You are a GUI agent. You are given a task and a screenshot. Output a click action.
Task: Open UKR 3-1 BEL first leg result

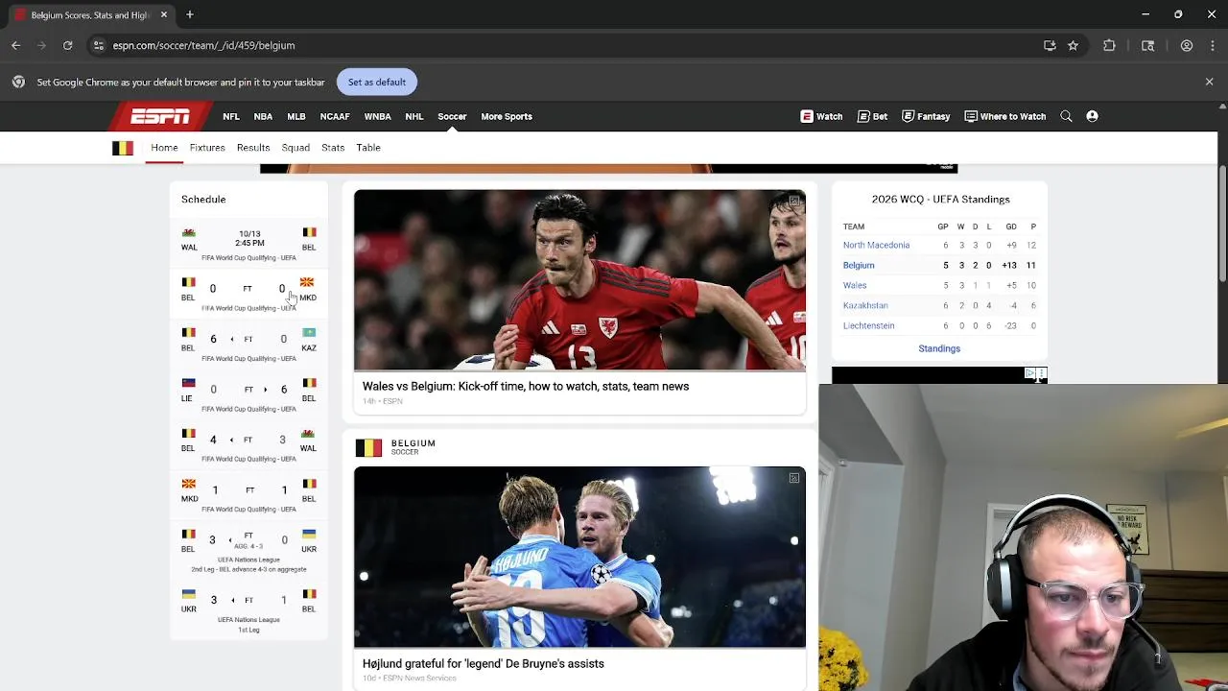click(248, 609)
